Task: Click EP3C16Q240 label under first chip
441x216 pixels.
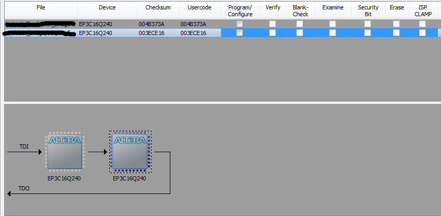Action: pyautogui.click(x=64, y=178)
